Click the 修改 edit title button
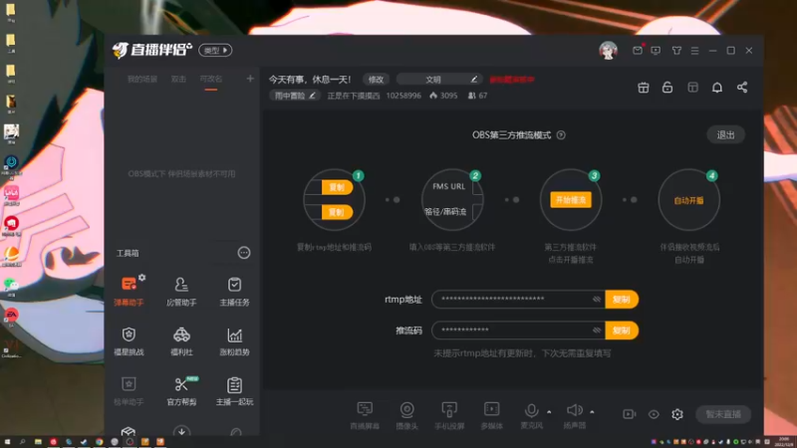Viewport: 797px width, 448px height. click(x=376, y=80)
